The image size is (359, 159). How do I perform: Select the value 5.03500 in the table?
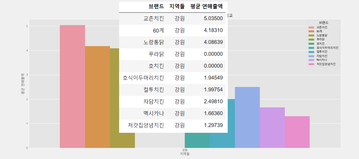click(x=213, y=18)
